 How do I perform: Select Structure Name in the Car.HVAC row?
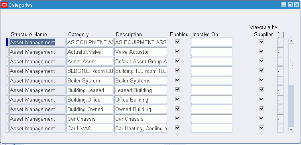coord(37,129)
